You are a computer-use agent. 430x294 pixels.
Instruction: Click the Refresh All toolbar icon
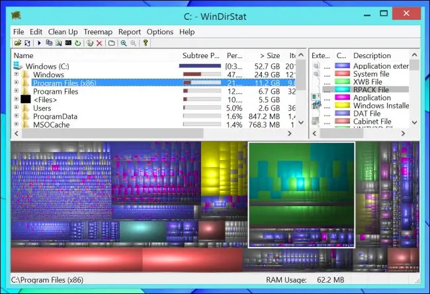tap(26, 43)
